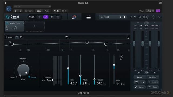173x97 pixels.
Task: Toggle Delta listening mode
Action: tap(9, 37)
